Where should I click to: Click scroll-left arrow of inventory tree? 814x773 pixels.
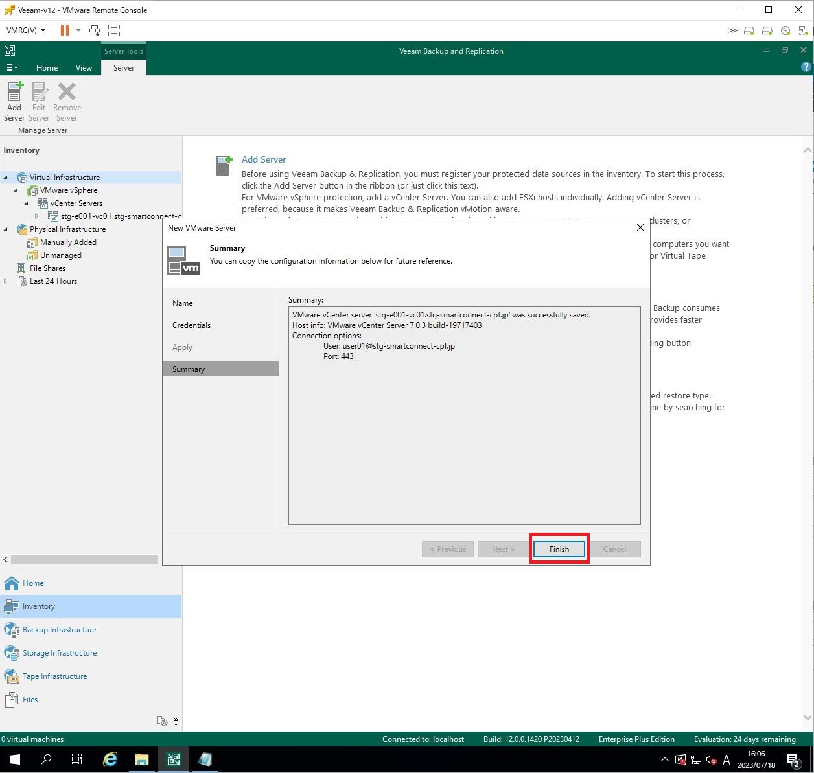coord(6,559)
